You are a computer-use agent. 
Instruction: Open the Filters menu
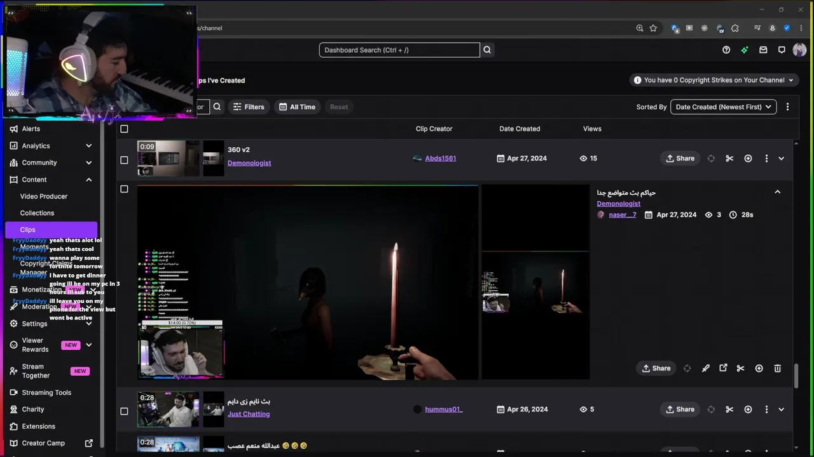pos(249,107)
